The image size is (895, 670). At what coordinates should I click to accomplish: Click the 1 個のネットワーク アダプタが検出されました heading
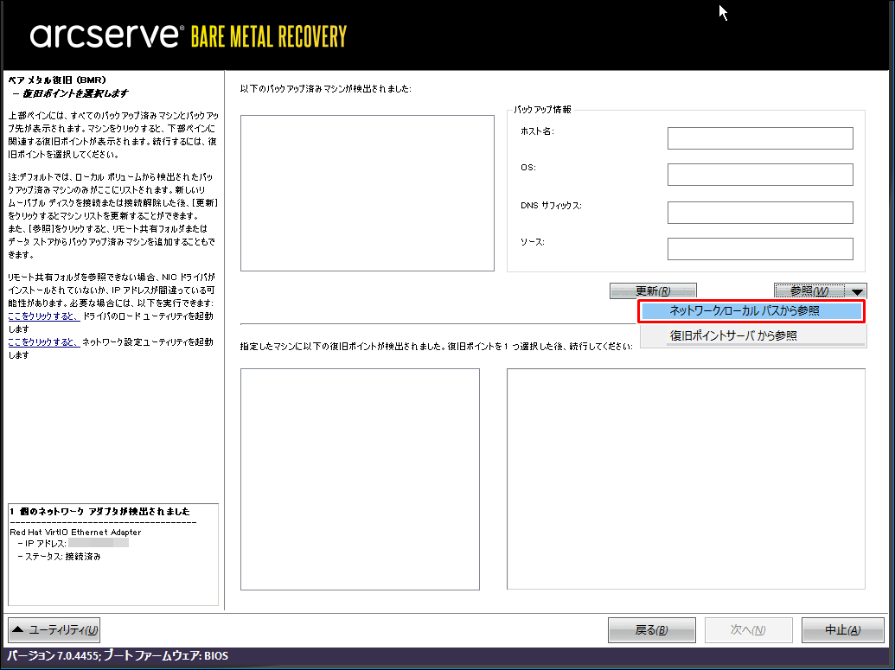tap(100, 511)
